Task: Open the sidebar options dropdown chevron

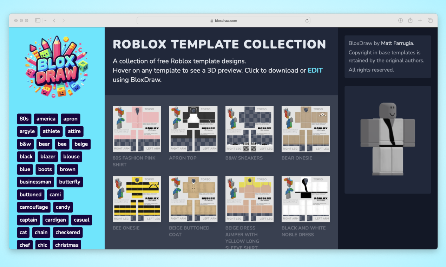Action: (x=45, y=21)
